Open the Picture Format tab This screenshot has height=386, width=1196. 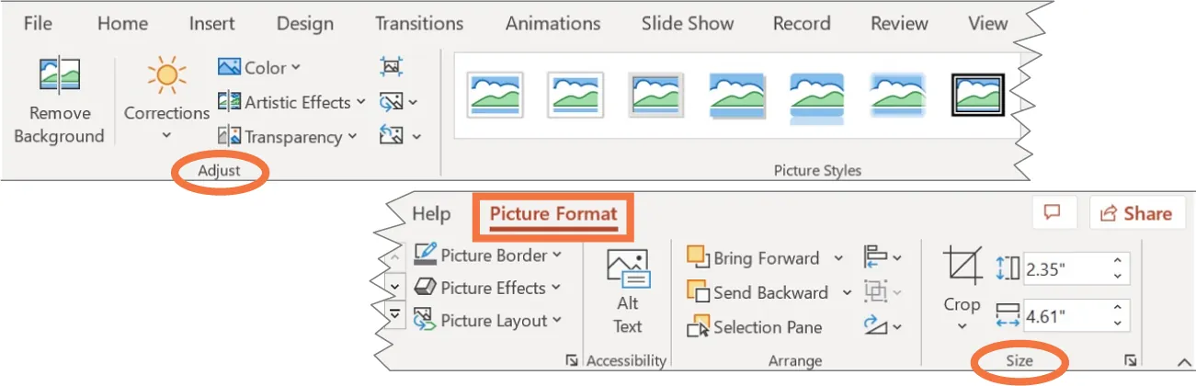[552, 215]
